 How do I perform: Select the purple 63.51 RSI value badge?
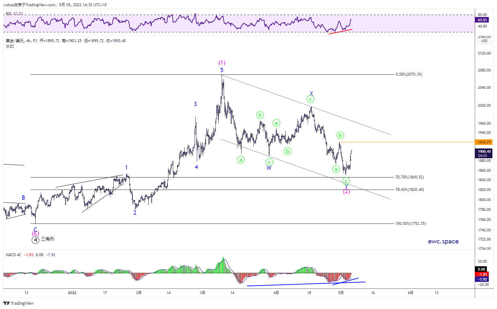(x=482, y=20)
